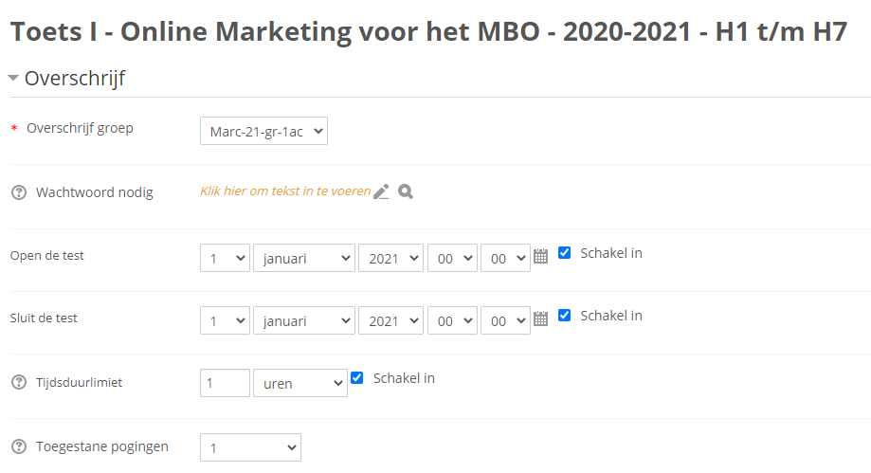The height and width of the screenshot is (473, 871).
Task: Open the Overschrijf groep dropdown
Action: click(263, 131)
